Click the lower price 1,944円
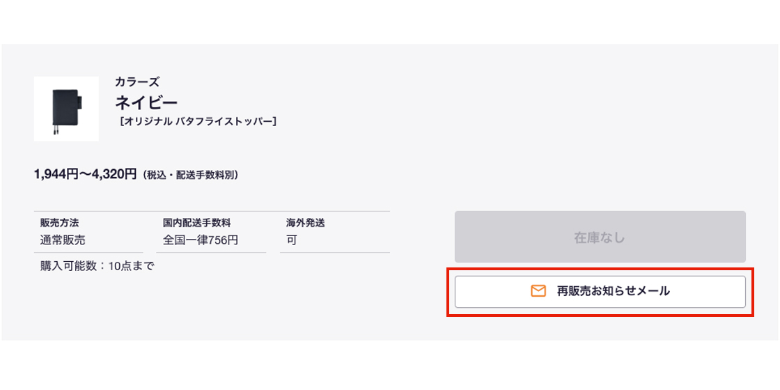Viewport: 780px width, 390px height. click(56, 174)
